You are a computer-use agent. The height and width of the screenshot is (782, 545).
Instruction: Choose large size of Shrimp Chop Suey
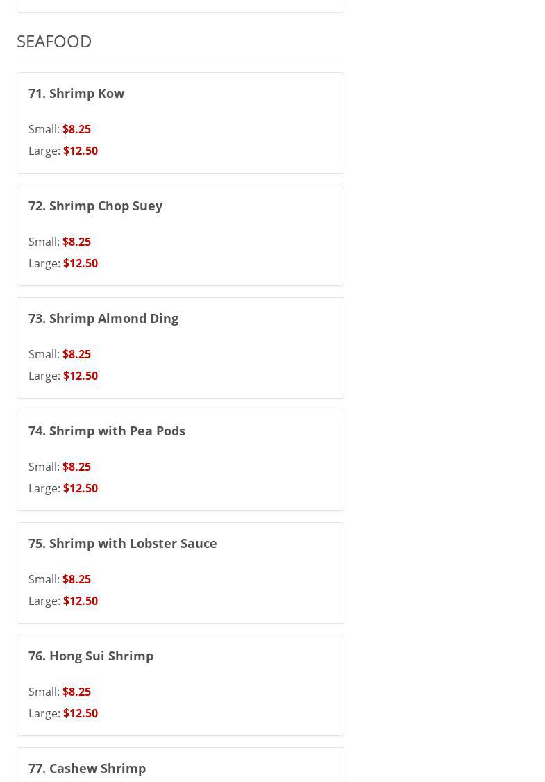tap(81, 263)
